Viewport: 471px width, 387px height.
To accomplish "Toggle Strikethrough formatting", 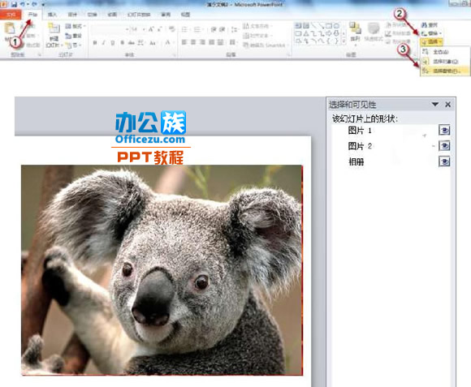I will click(x=132, y=43).
